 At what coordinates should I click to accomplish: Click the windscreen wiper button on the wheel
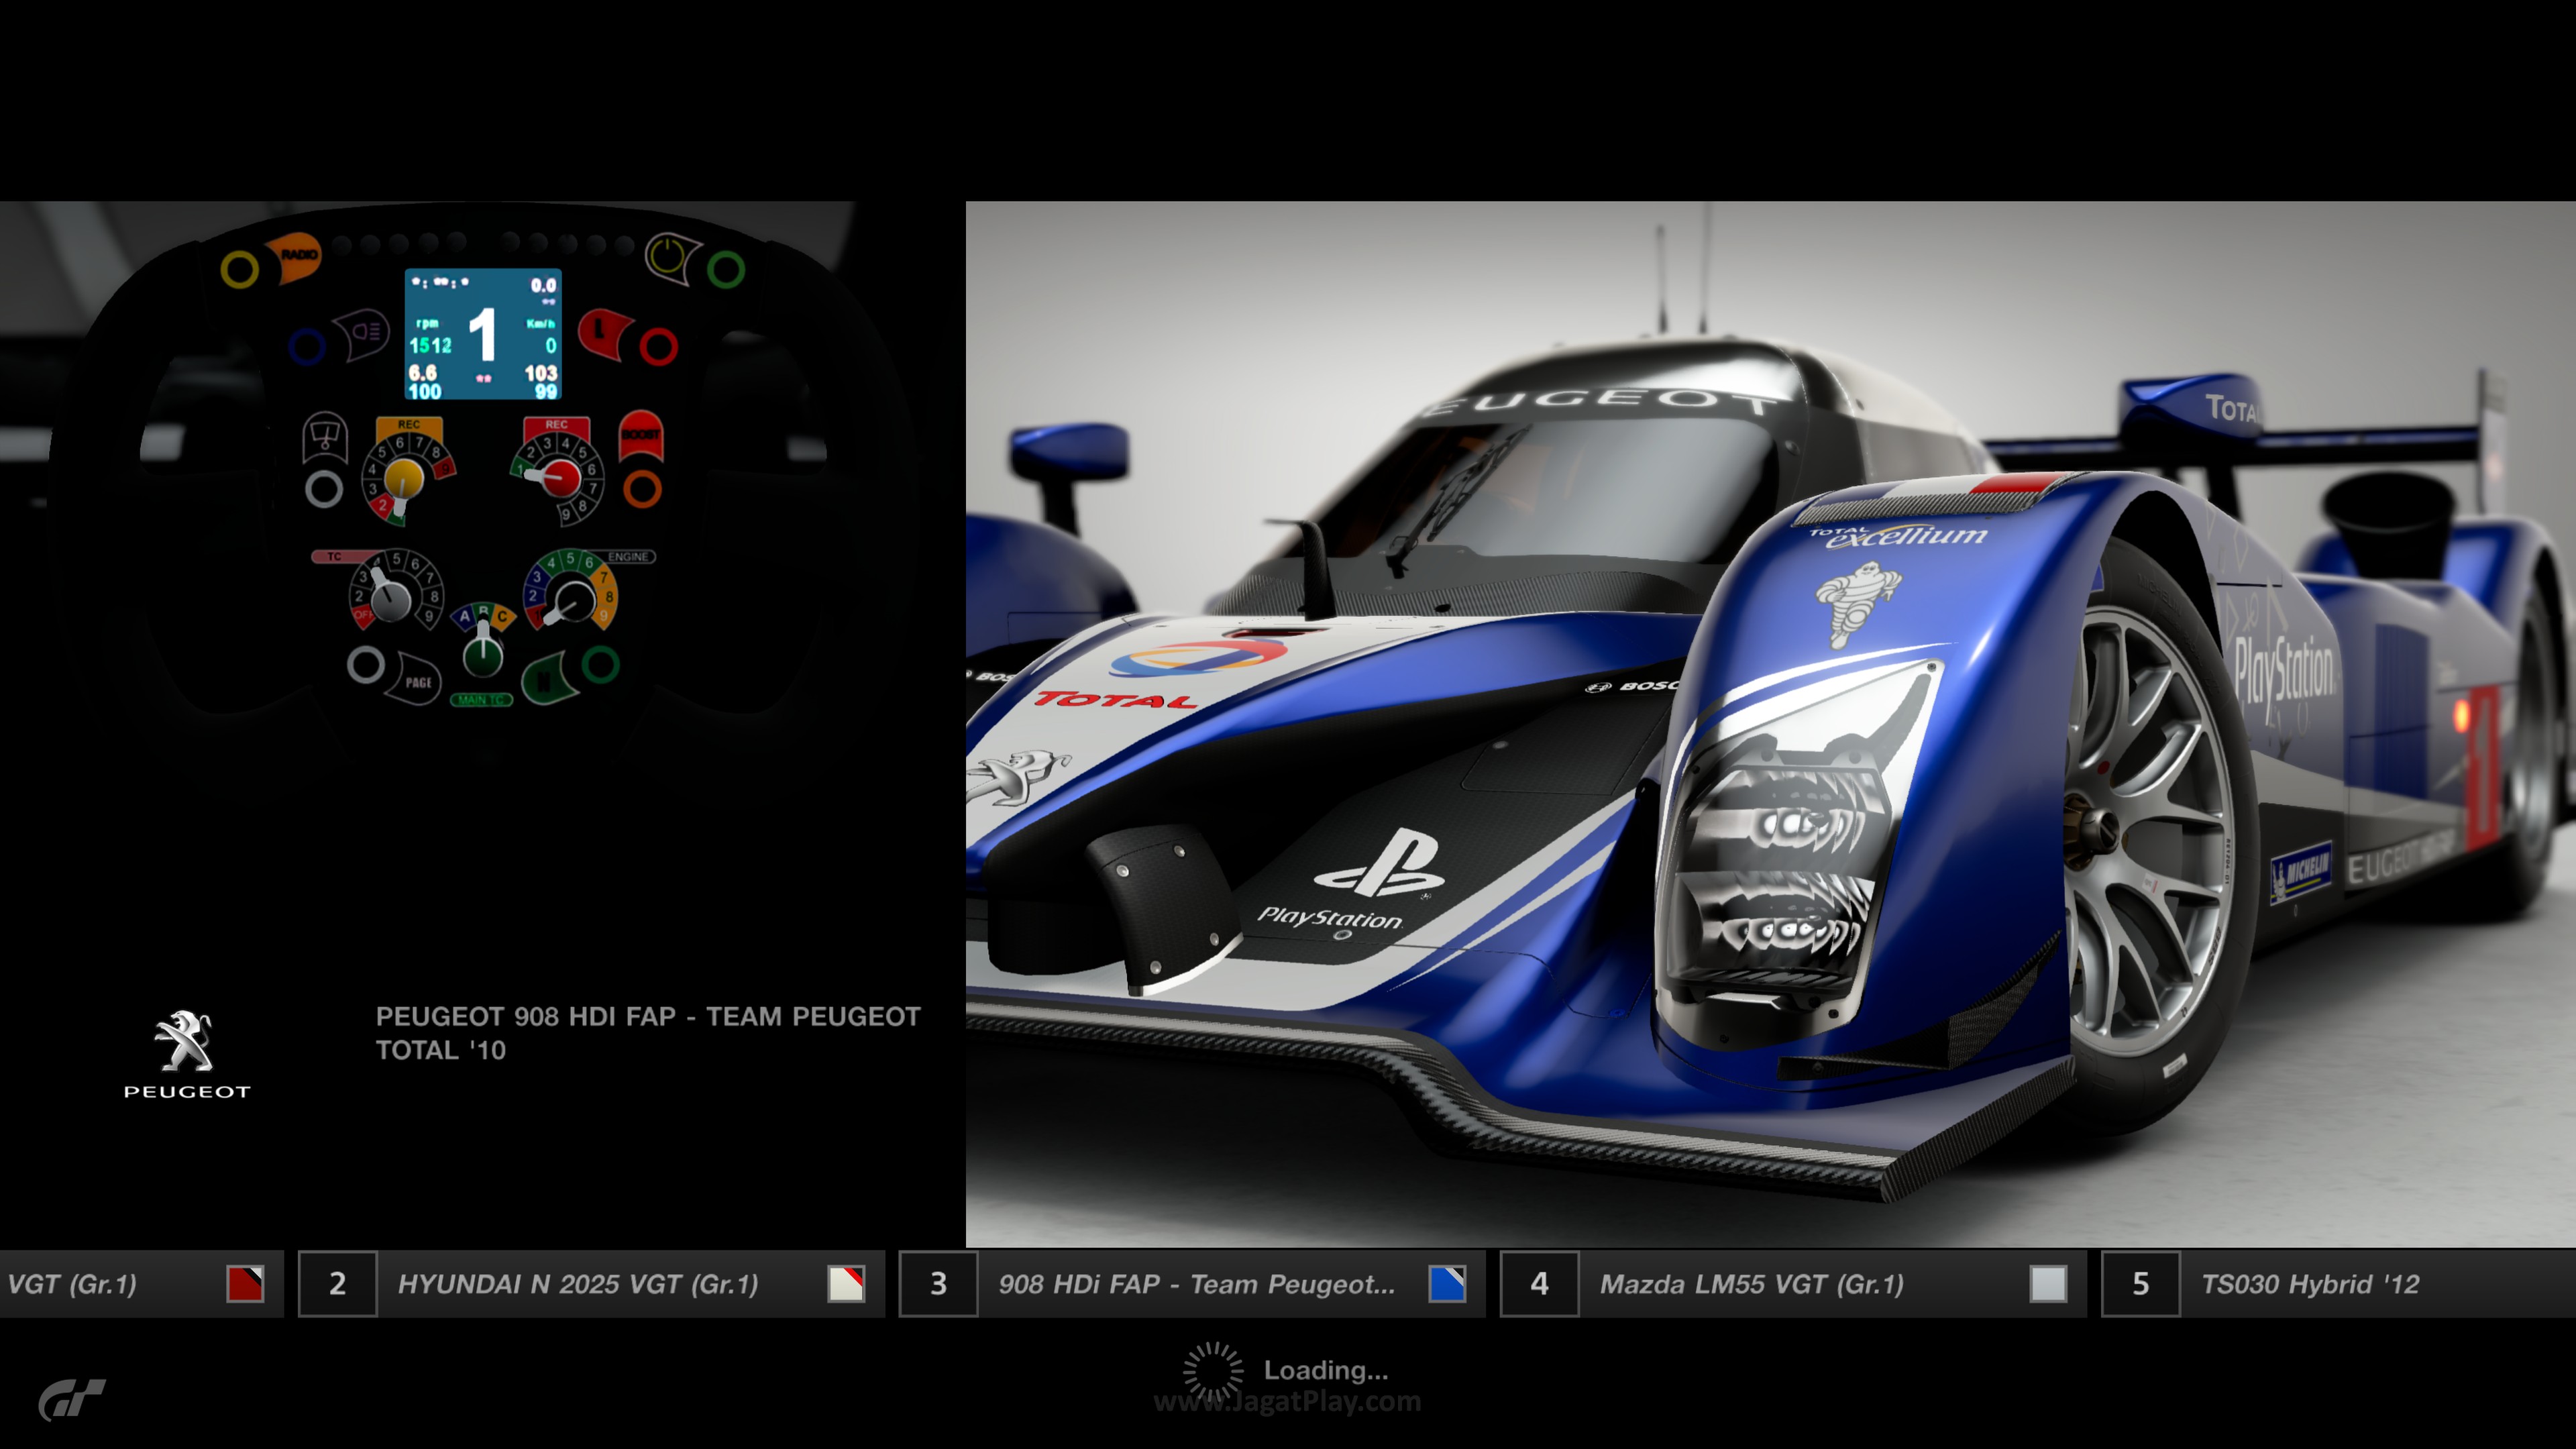pos(325,437)
